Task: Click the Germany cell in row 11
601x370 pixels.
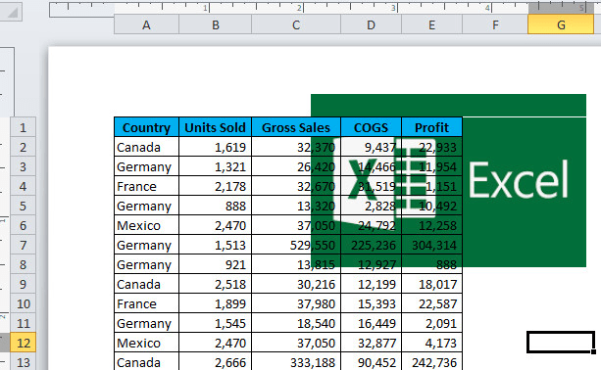Action: [146, 323]
